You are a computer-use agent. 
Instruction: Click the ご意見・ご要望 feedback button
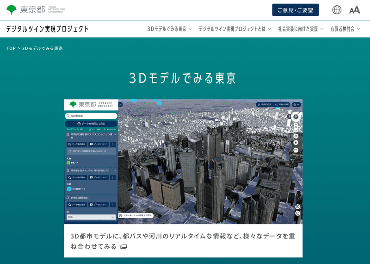[295, 10]
